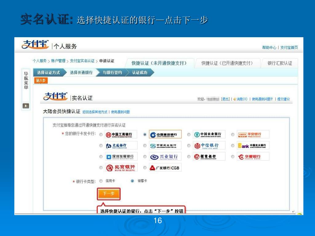Switch to 快捷认证（已开通快捷支付）tab
Image resolution: width=315 pixels, height=236 pixels.
click(x=227, y=63)
